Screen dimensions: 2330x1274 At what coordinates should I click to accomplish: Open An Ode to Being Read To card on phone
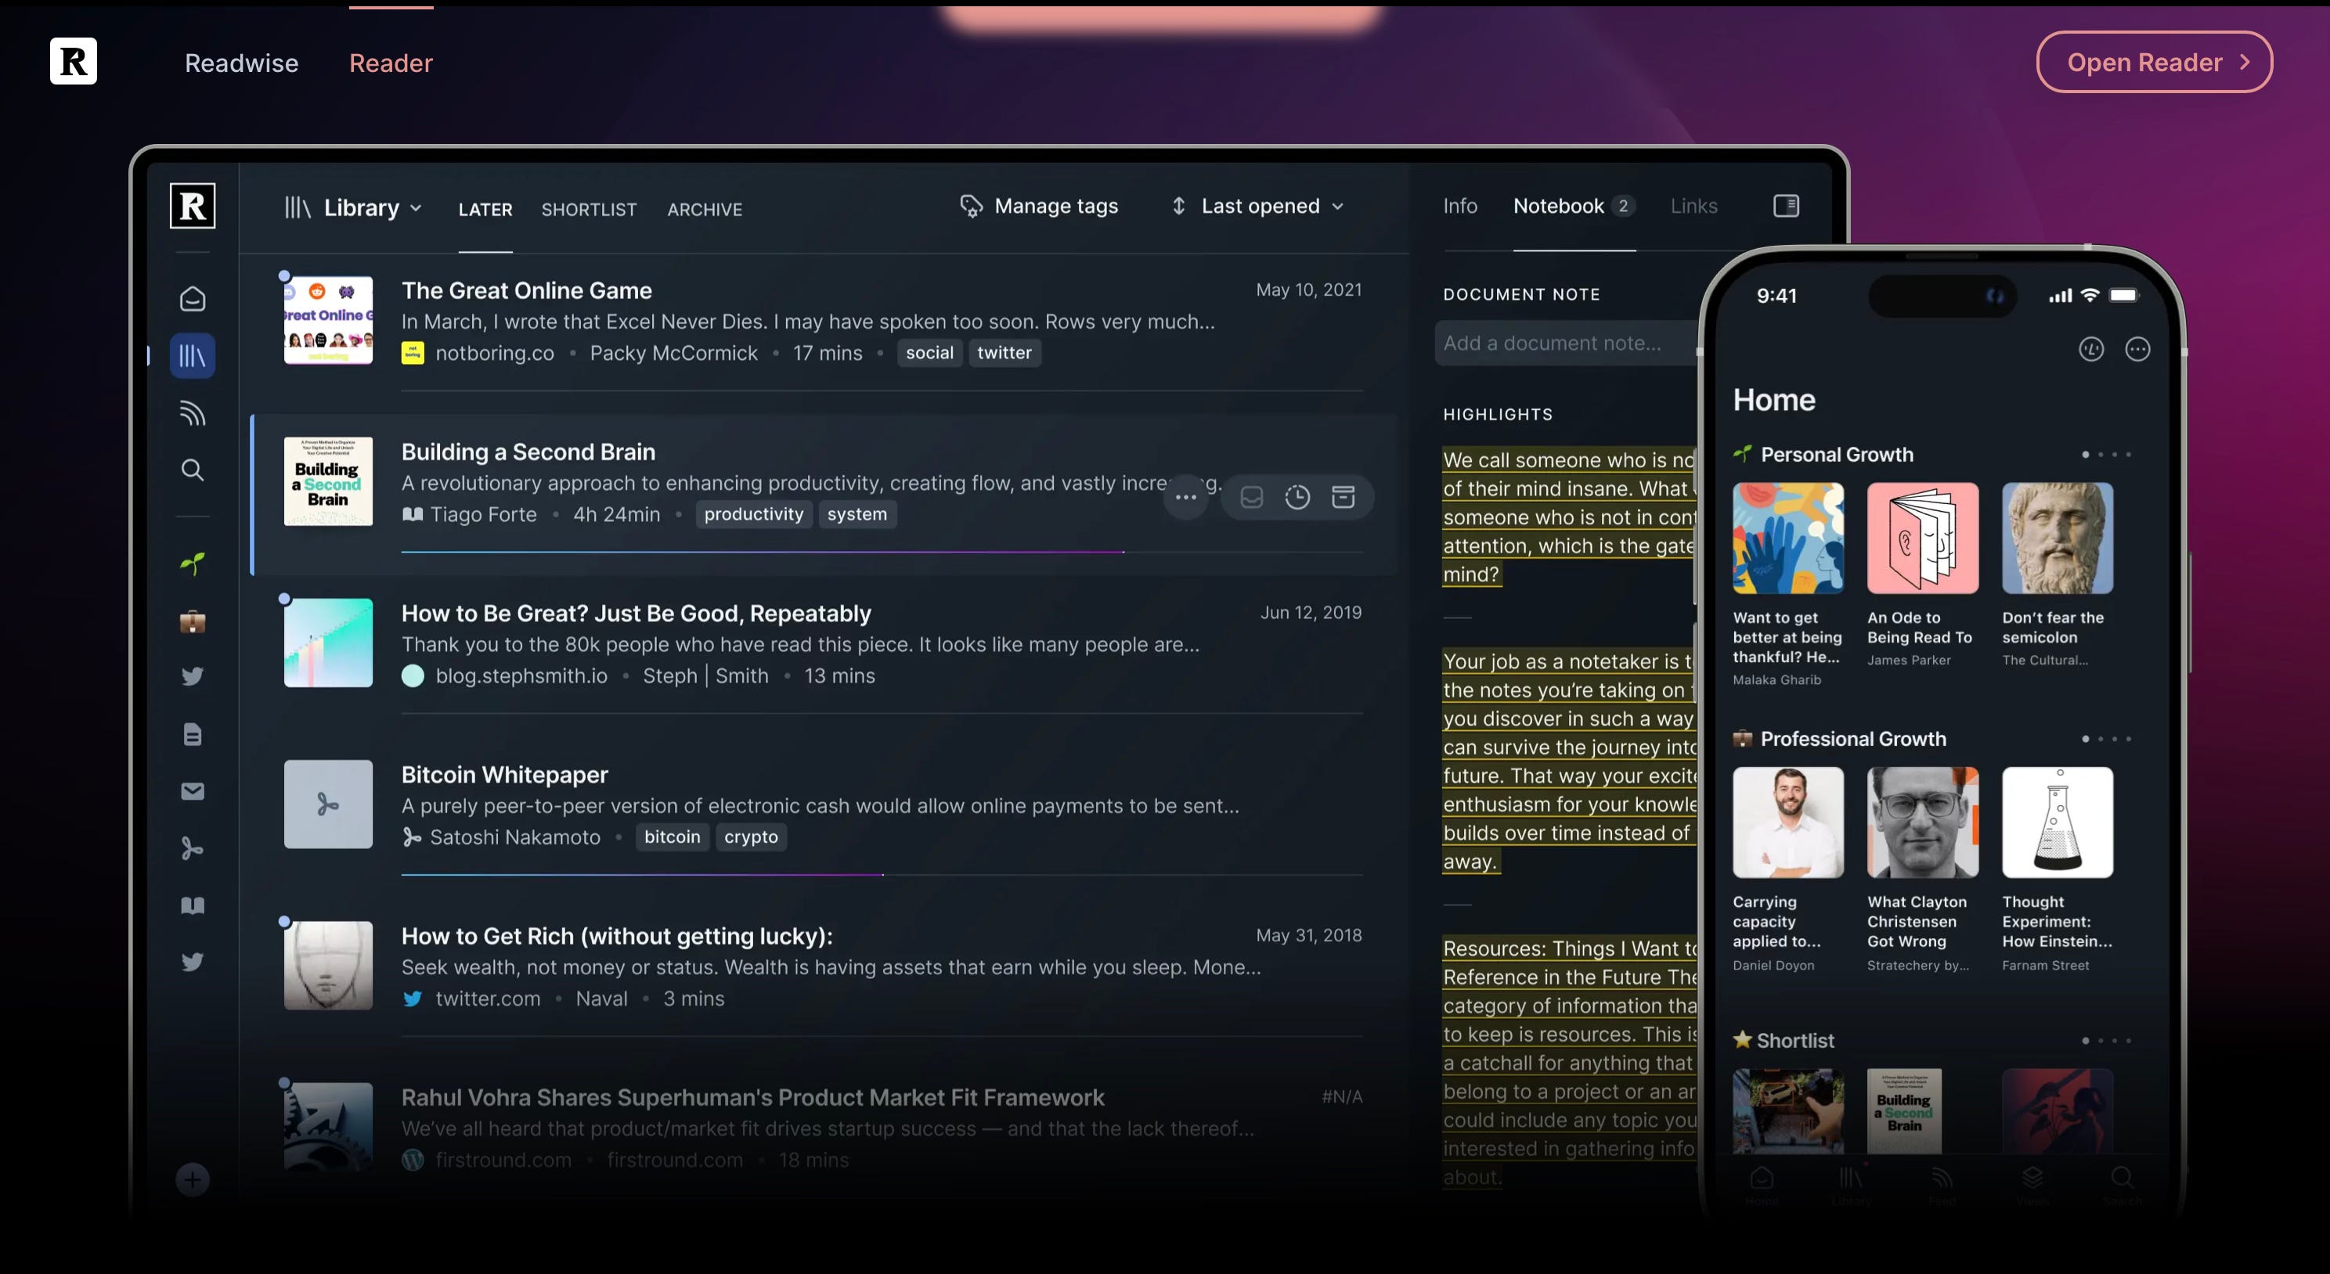(1922, 575)
